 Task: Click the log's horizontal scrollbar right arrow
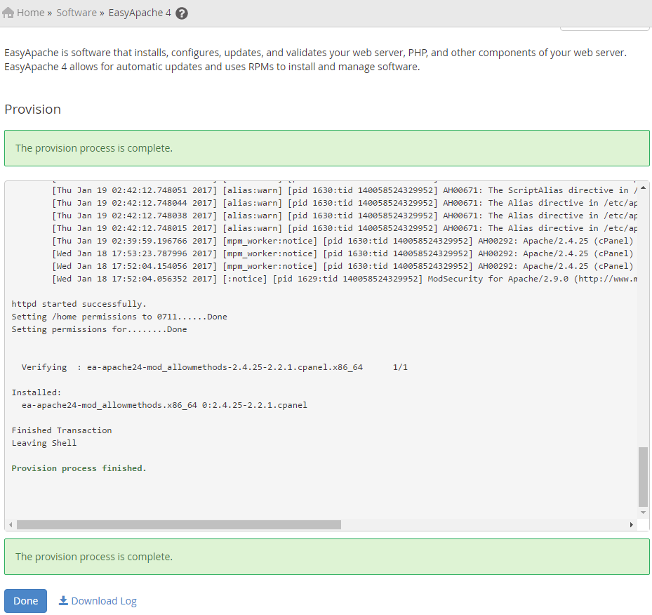(x=631, y=524)
